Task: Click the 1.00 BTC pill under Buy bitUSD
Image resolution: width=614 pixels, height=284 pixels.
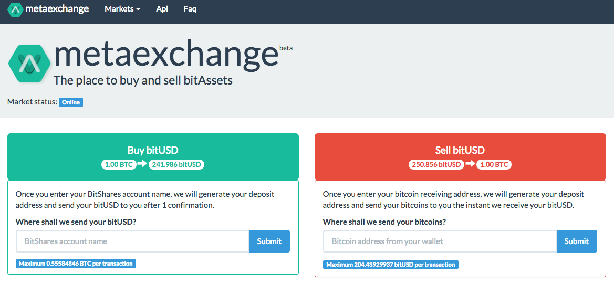Action: pyautogui.click(x=119, y=165)
